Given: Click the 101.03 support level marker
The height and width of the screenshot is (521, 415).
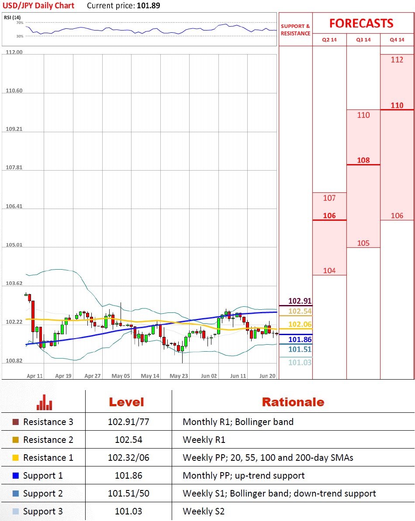Looking at the screenshot, I should click(x=300, y=363).
